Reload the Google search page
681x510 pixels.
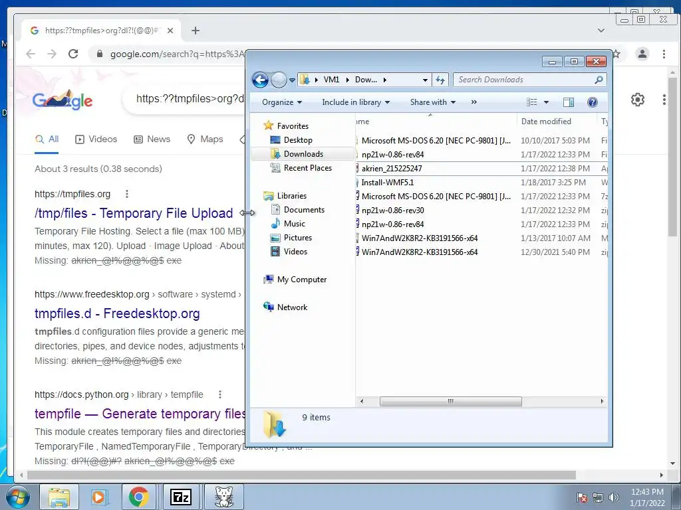coord(73,54)
